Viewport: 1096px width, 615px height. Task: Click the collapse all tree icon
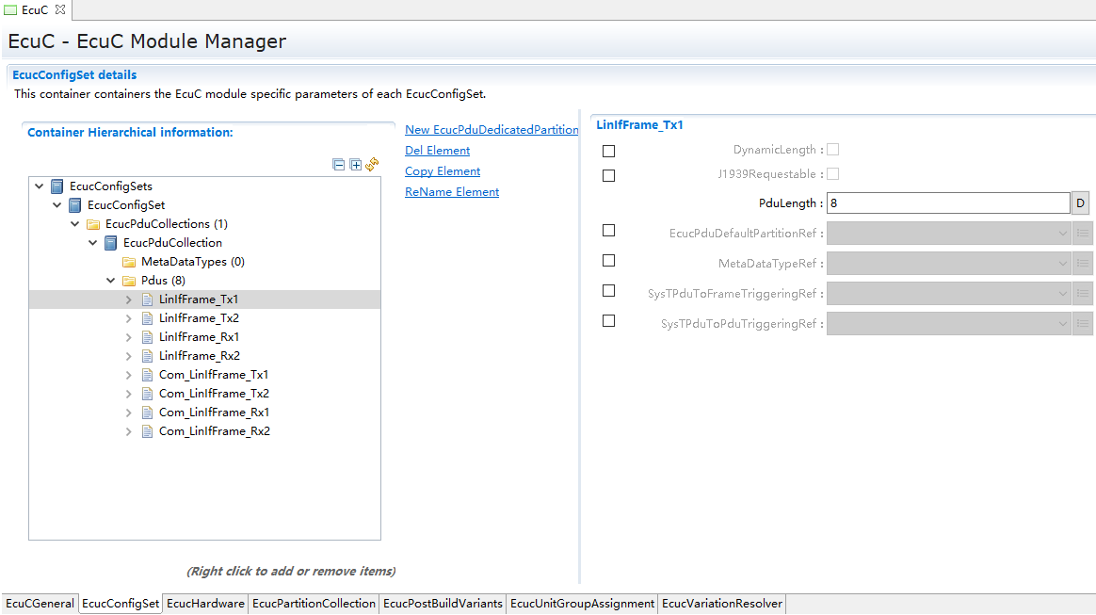(339, 165)
